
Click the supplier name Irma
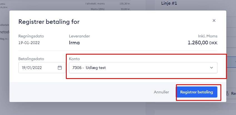(74, 43)
